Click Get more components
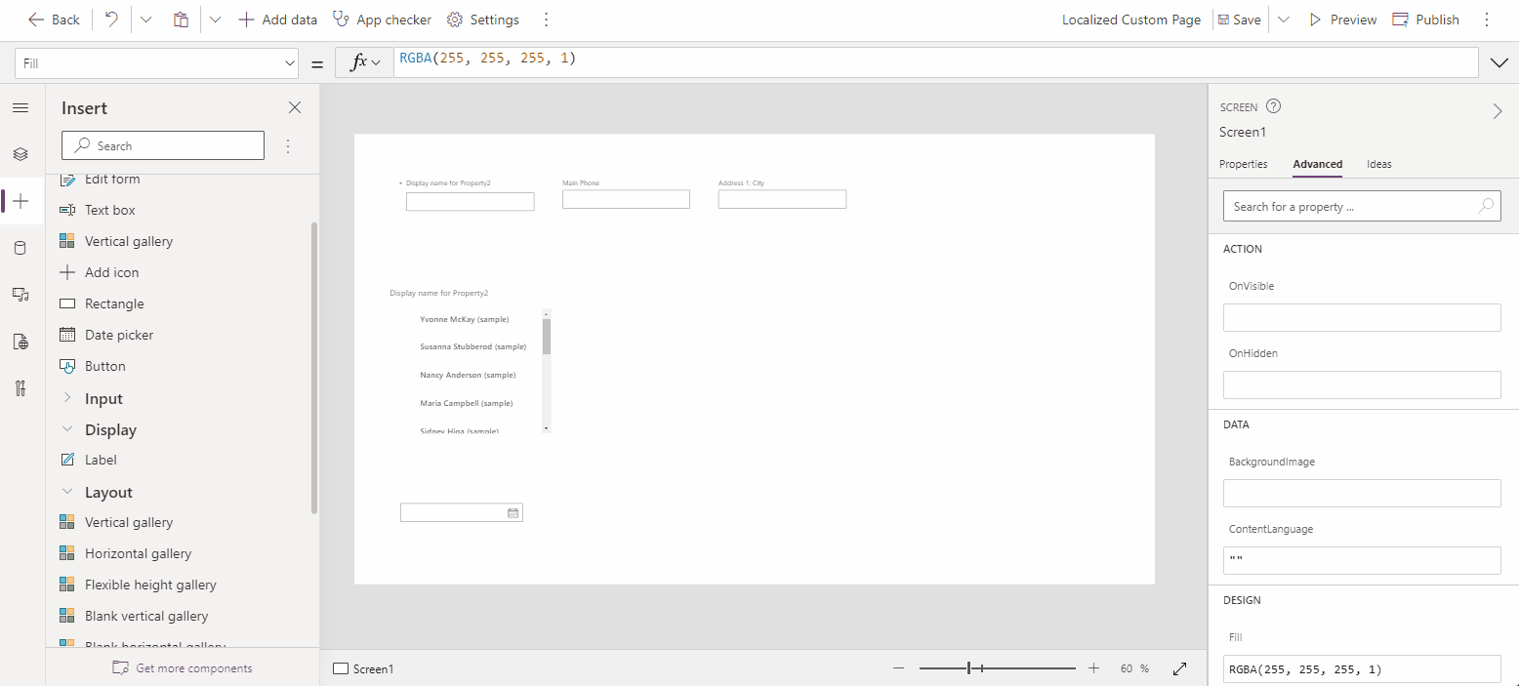This screenshot has height=686, width=1519. tap(182, 667)
